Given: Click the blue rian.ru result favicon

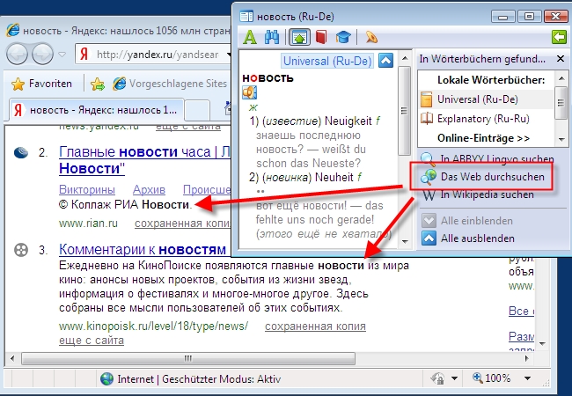Looking at the screenshot, I should pyautogui.click(x=21, y=152).
